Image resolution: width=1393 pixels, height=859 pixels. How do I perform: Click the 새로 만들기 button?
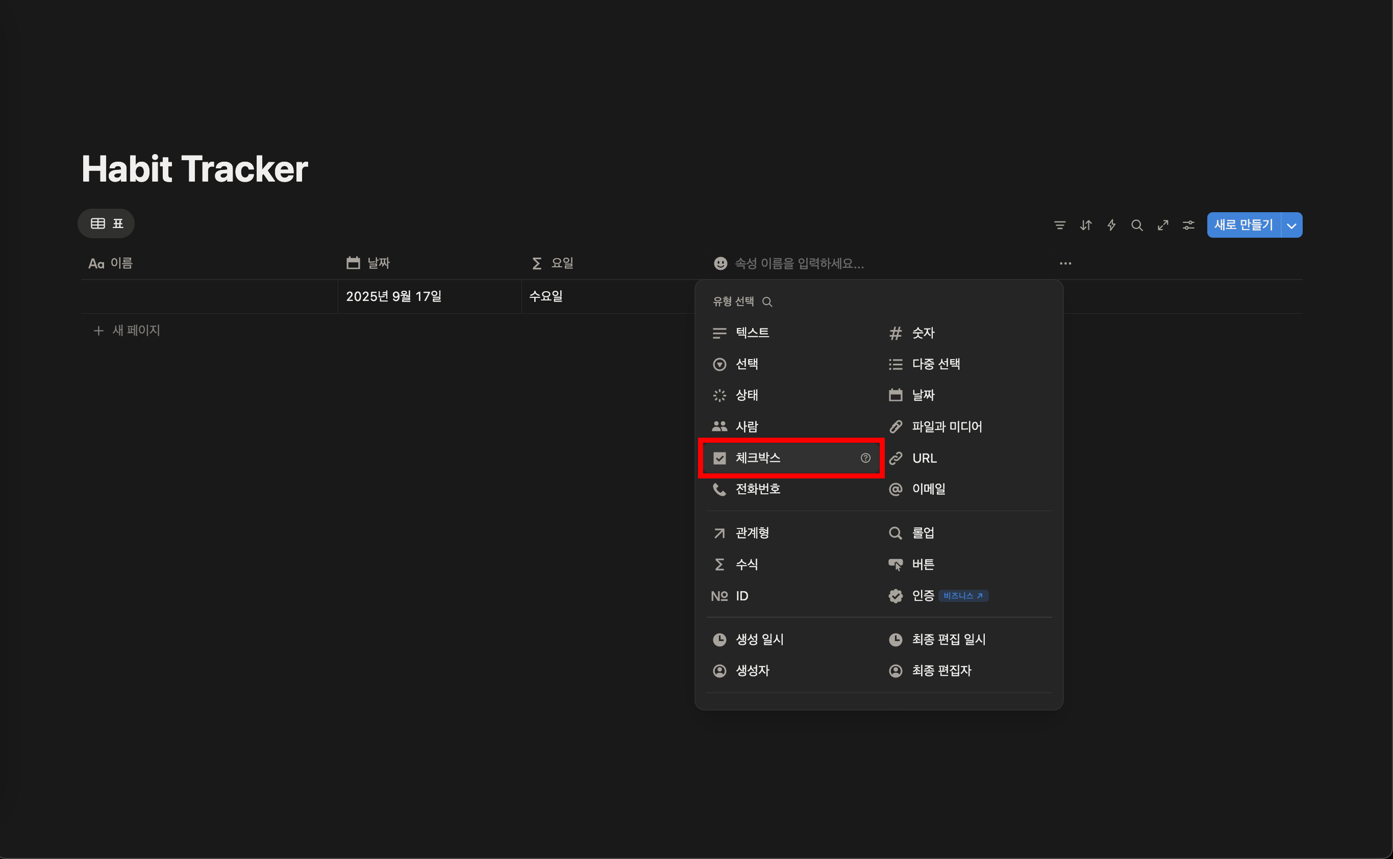coord(1243,225)
